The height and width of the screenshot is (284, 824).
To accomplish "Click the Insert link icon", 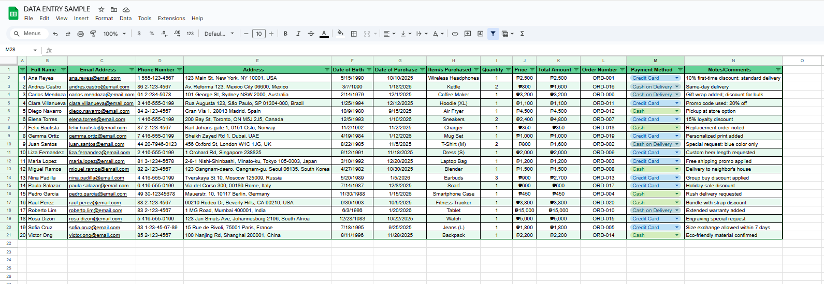I will click(455, 34).
